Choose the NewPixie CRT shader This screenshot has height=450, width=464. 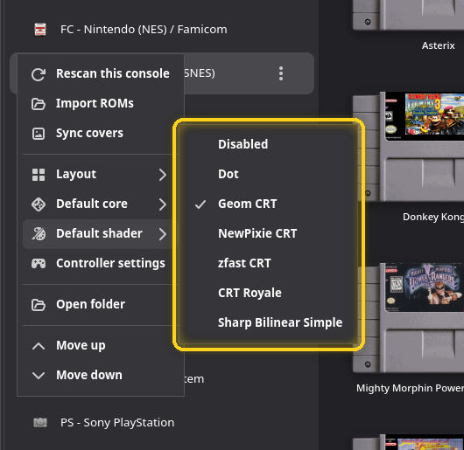pyautogui.click(x=269, y=233)
